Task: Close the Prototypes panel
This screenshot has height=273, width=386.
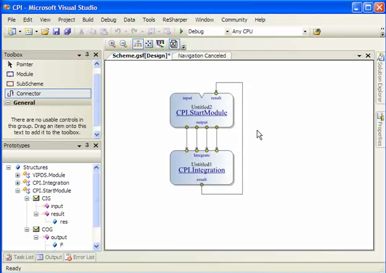Action: (x=96, y=146)
